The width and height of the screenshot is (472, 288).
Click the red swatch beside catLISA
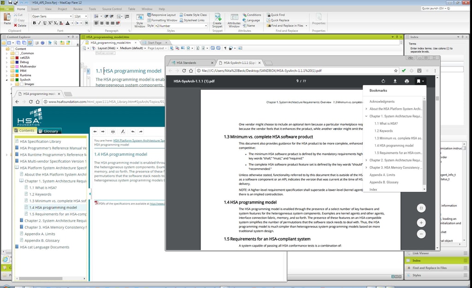point(17,58)
